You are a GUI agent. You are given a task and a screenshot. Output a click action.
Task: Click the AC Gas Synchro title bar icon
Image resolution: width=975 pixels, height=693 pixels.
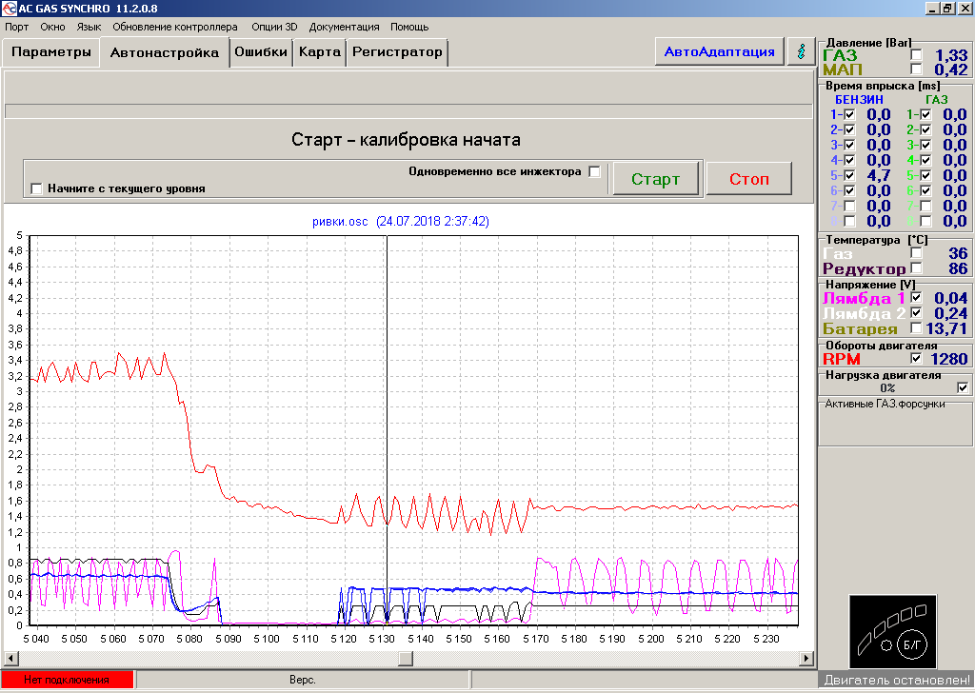tap(9, 8)
